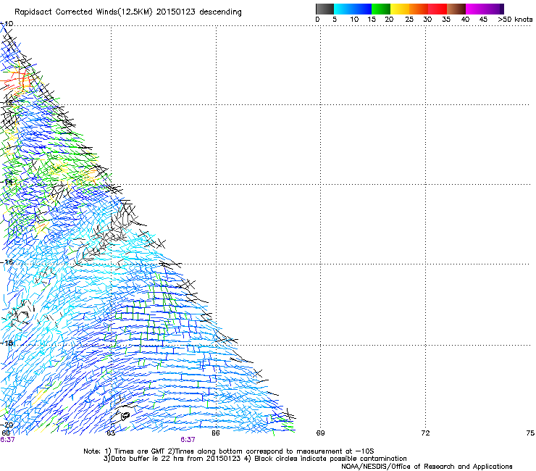Click the longitude label '66'
This screenshot has height=471, width=536.
point(215,433)
